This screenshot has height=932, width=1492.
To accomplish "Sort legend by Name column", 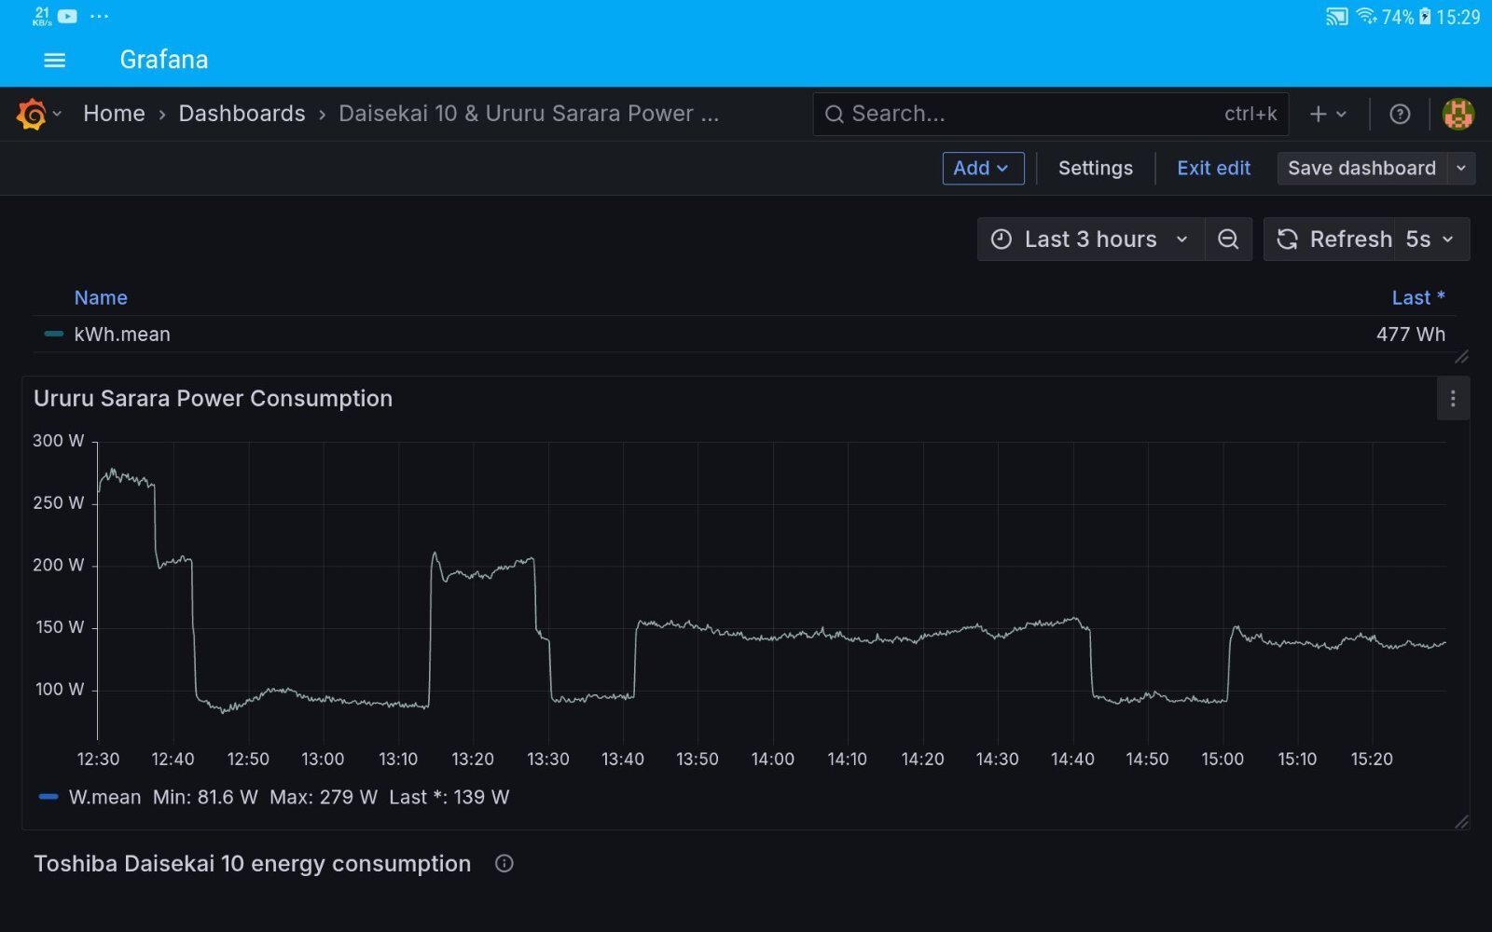I will coord(101,297).
